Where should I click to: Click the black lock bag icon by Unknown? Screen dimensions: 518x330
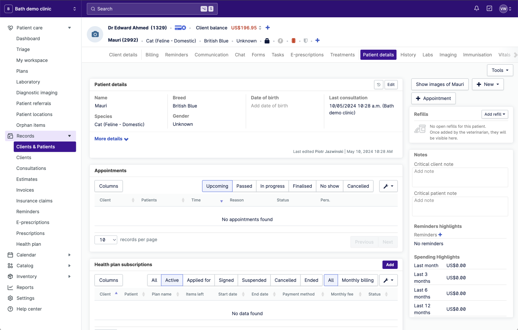click(267, 41)
